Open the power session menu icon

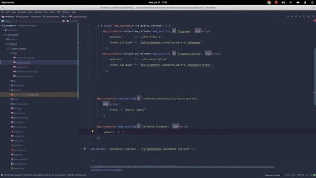[313, 2]
